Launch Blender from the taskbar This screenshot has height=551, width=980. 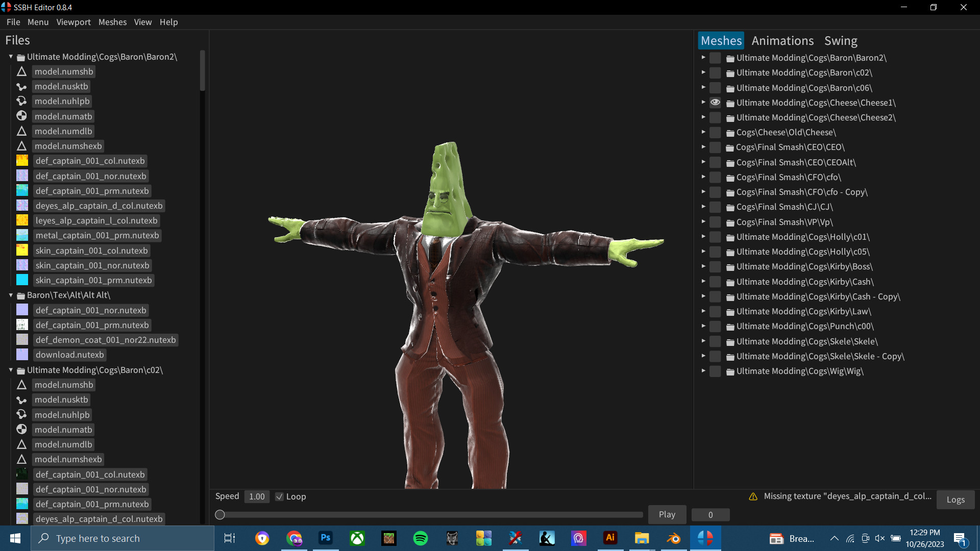[674, 538]
